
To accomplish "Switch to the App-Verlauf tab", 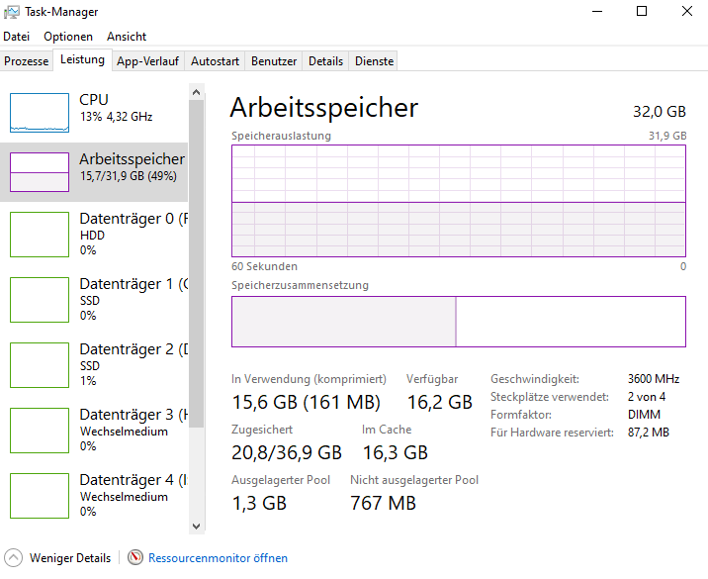I will [x=147, y=61].
